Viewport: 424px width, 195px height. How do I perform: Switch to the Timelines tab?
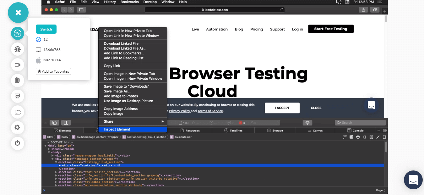pos(233,131)
